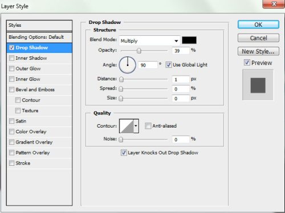Click the angle dial control
The image size is (285, 213).
click(127, 65)
